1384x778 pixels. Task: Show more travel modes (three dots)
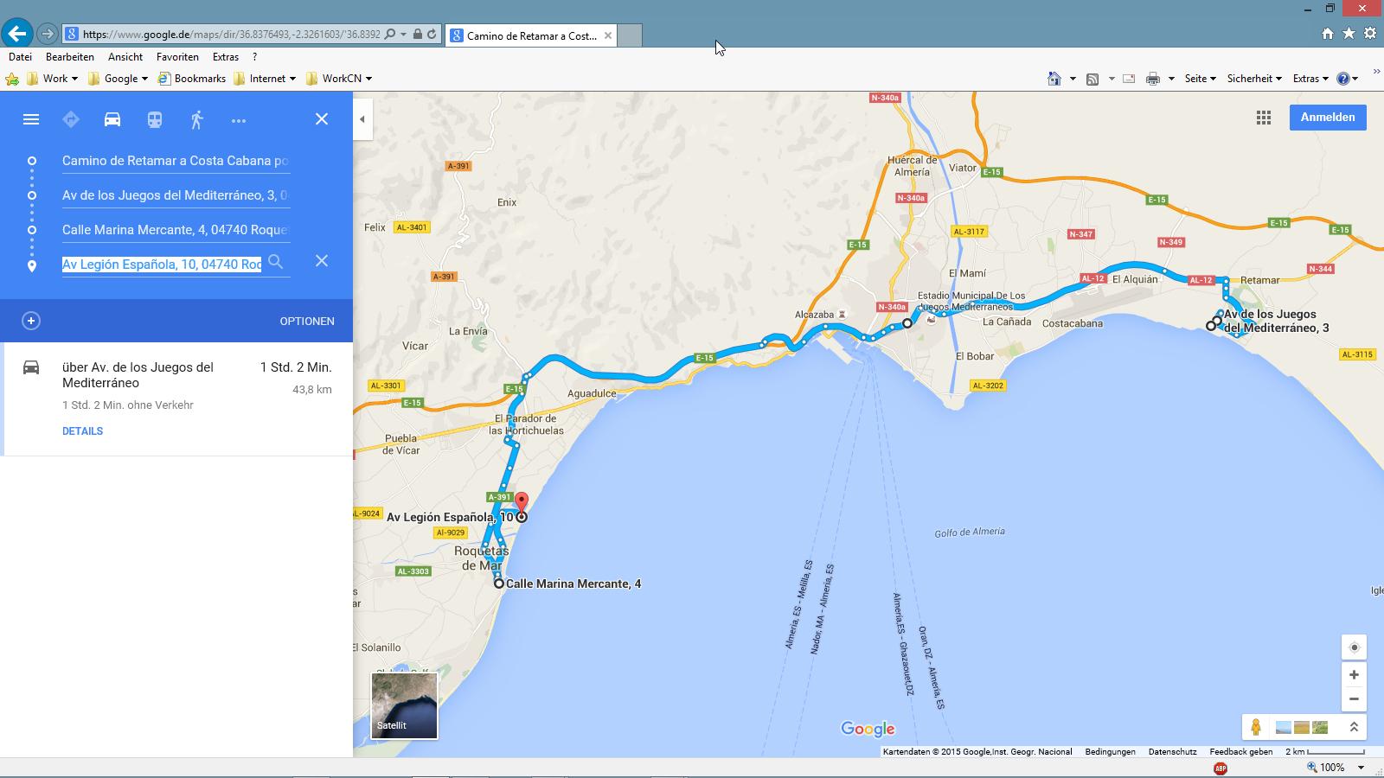[x=239, y=120]
